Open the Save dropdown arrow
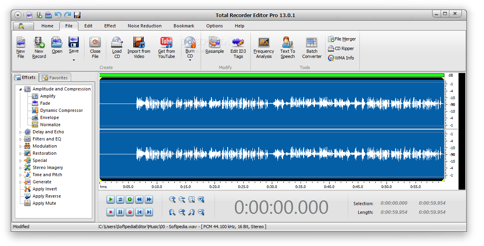Image resolution: width=484 pixels, height=246 pixels. tap(74, 60)
